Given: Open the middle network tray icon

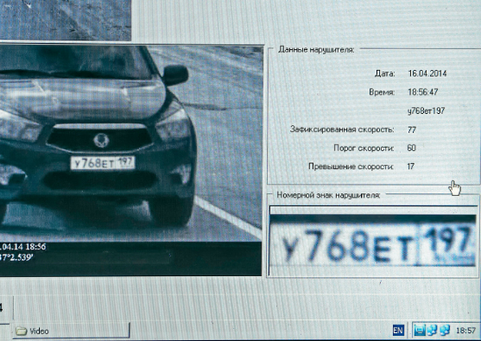Looking at the screenshot, I should coord(432,331).
